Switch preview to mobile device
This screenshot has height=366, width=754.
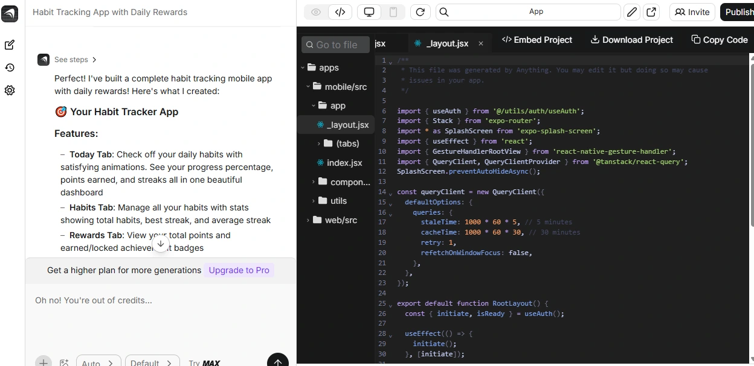point(395,11)
